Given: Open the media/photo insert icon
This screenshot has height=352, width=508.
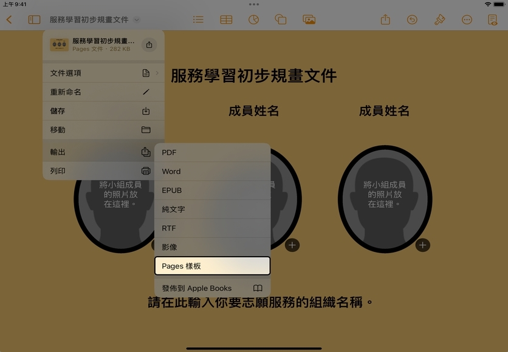Looking at the screenshot, I should 309,19.
